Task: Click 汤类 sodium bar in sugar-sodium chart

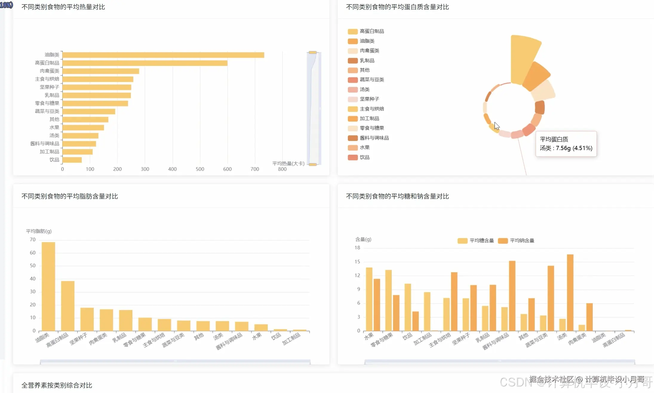Action: coord(570,292)
